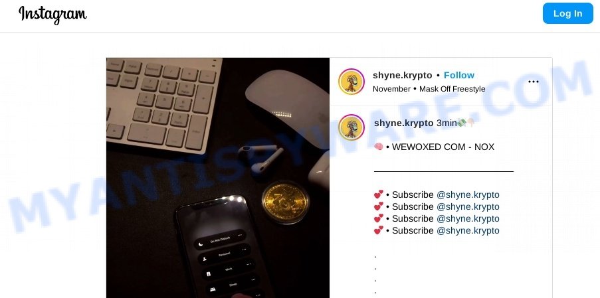Open shyne.krypto profile avatar in post header
Image resolution: width=600 pixels, height=298 pixels.
click(x=351, y=82)
